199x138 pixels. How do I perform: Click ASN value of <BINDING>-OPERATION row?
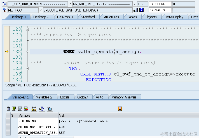(x=62, y=127)
